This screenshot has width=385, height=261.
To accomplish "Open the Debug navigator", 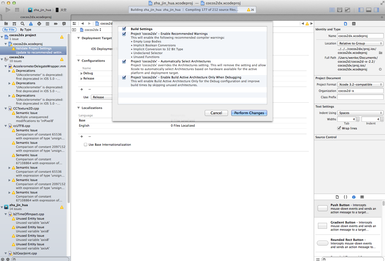I will 47,24.
